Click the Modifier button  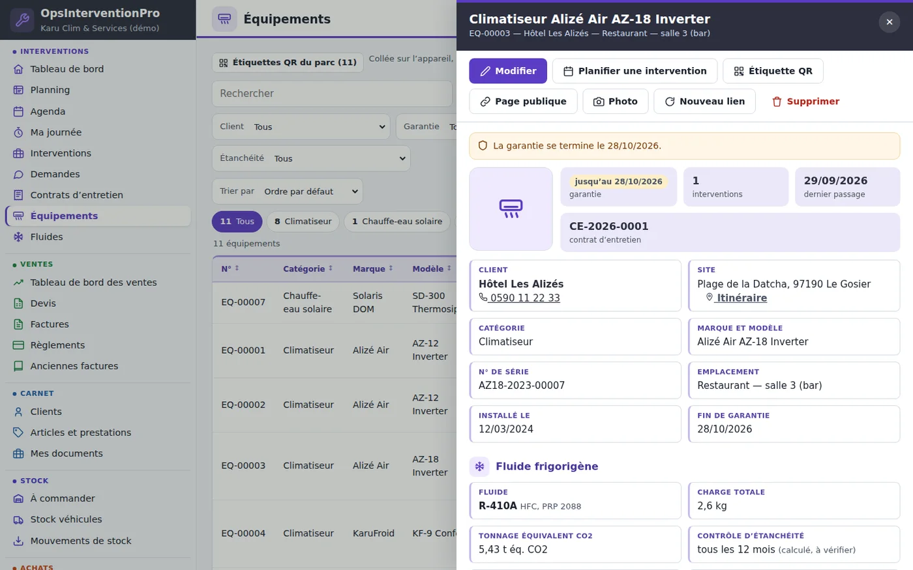pos(508,71)
